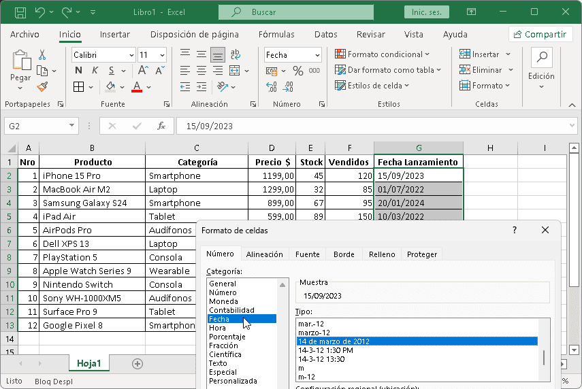Image resolution: width=582 pixels, height=389 pixels.
Task: Click the Save icon in title bar
Action: pyautogui.click(x=20, y=12)
